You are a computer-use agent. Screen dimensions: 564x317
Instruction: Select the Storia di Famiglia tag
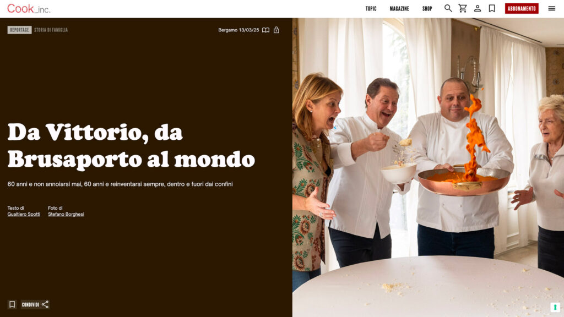pyautogui.click(x=51, y=30)
